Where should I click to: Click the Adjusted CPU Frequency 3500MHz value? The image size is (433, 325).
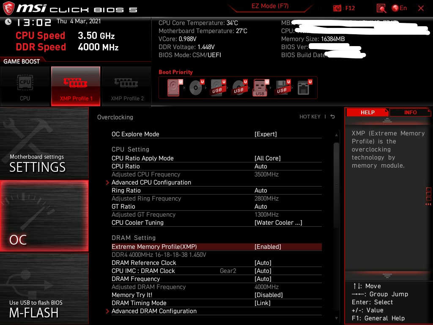click(266, 174)
